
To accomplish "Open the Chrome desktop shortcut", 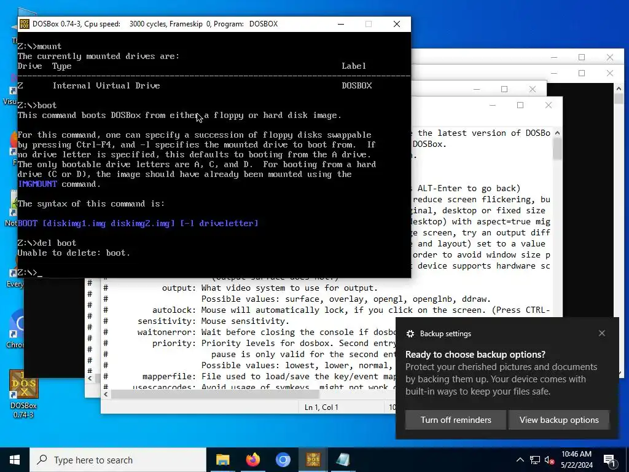I will coord(15,329).
